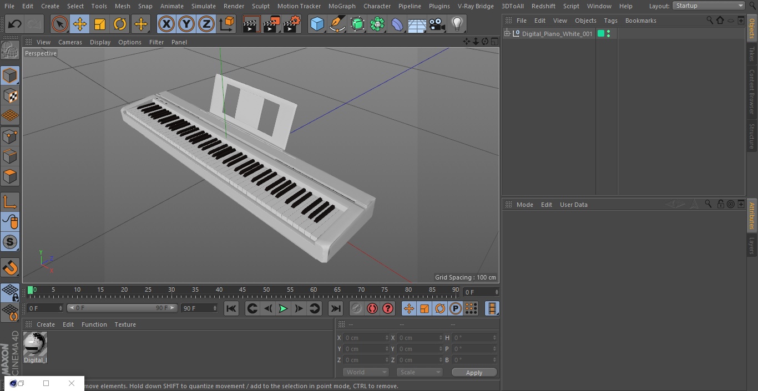Open Edit Render Settings icon

pos(292,24)
